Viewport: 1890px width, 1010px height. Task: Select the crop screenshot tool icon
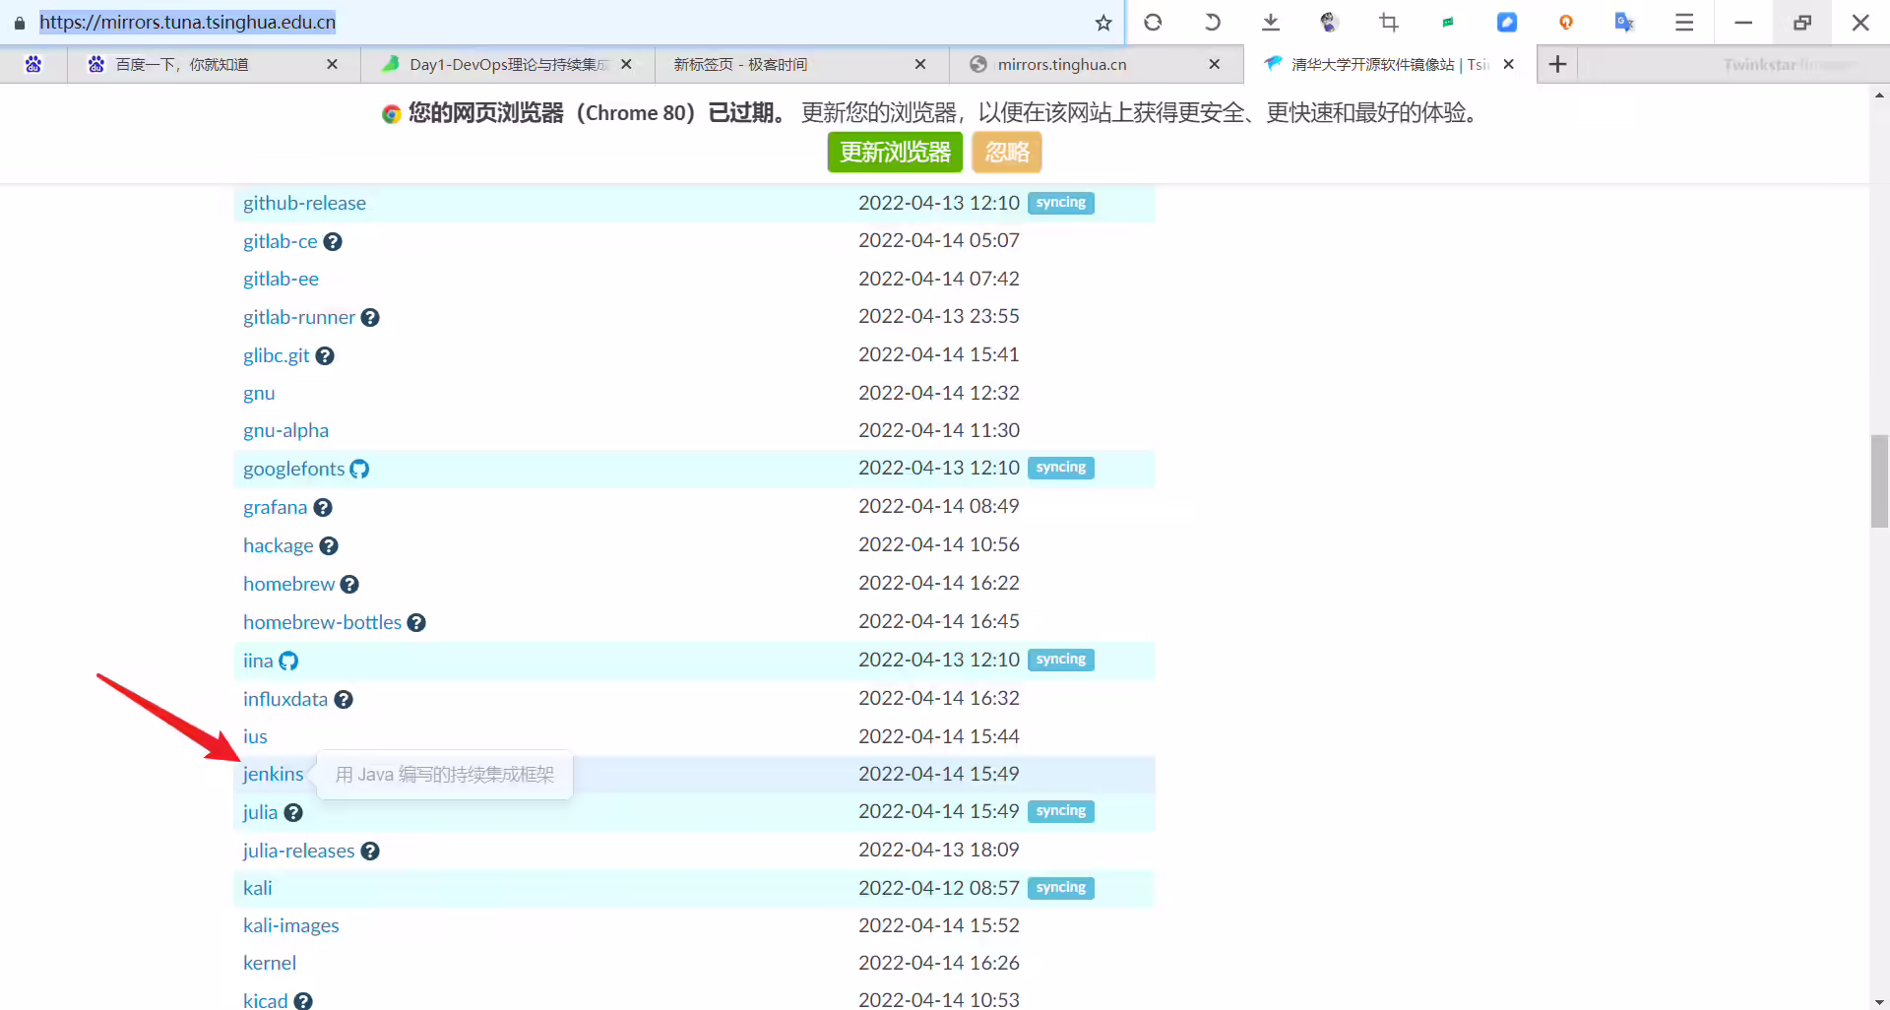tap(1389, 22)
